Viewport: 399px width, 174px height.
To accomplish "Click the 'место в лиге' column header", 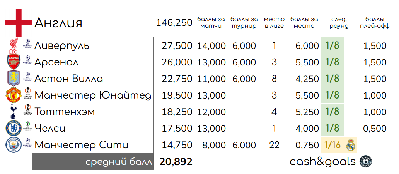I will [x=274, y=23].
